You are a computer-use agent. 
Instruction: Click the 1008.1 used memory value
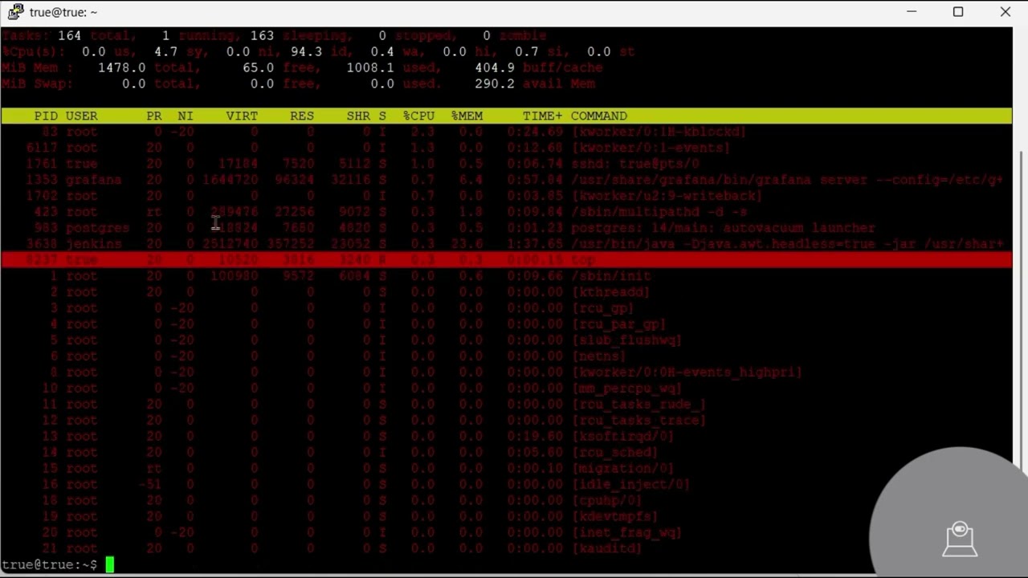[x=370, y=67]
